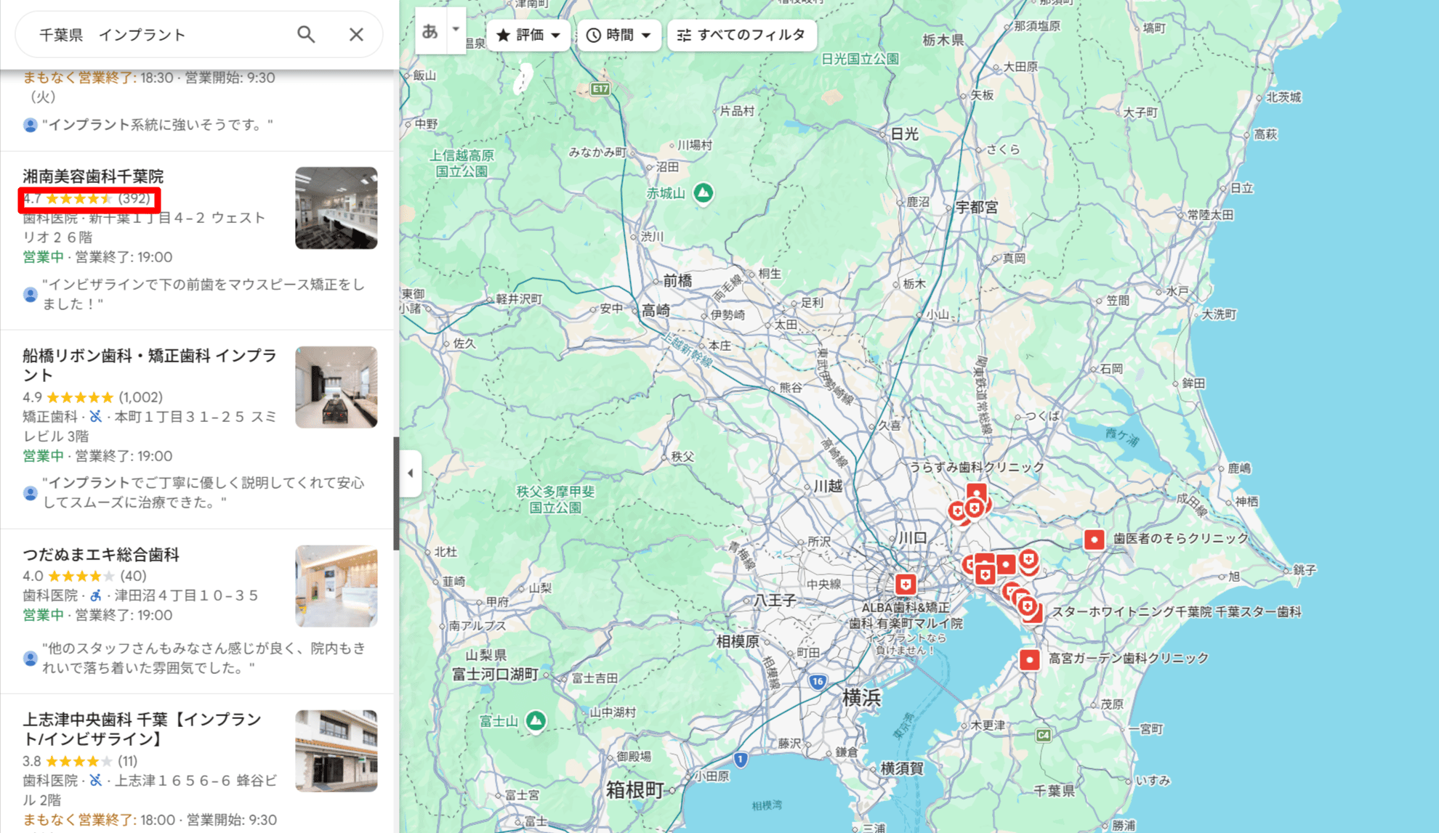Image resolution: width=1439 pixels, height=833 pixels.
Task: Click the 歯医者のそらクリニック map pin
Action: pos(1094,539)
